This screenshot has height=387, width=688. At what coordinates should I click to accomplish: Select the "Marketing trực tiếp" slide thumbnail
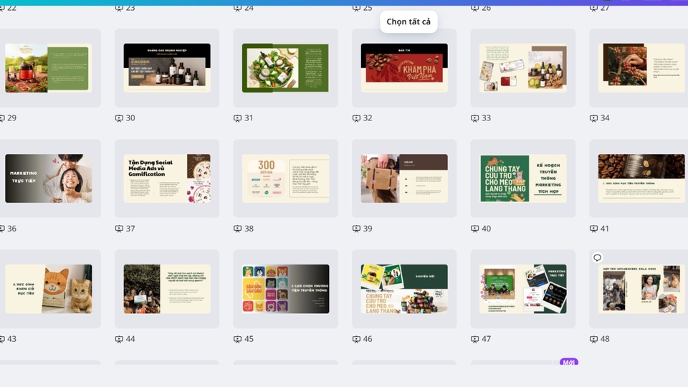coord(49,178)
